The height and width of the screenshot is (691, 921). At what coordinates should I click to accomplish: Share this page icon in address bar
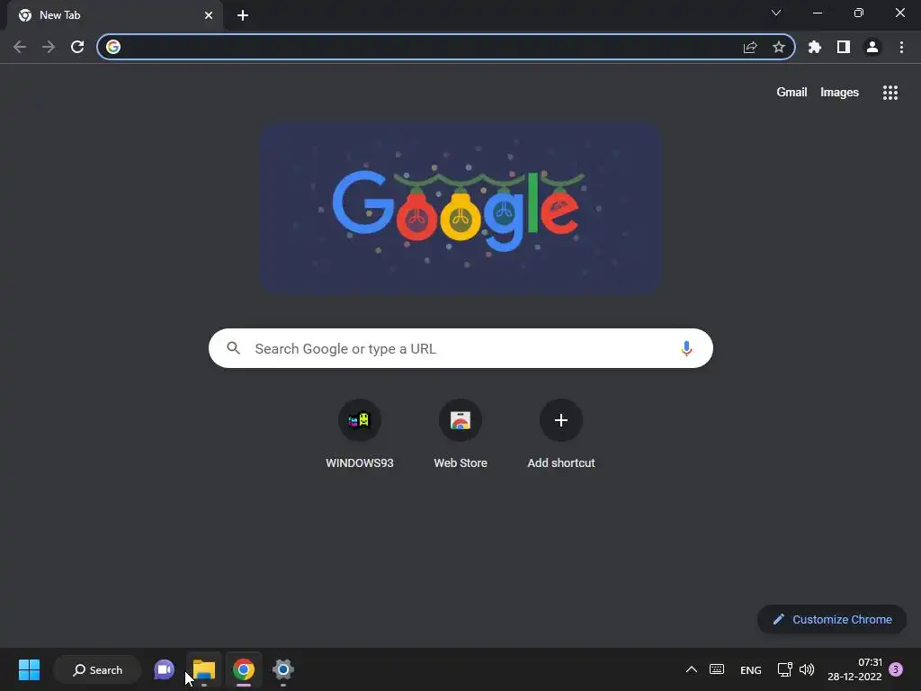pyautogui.click(x=750, y=47)
